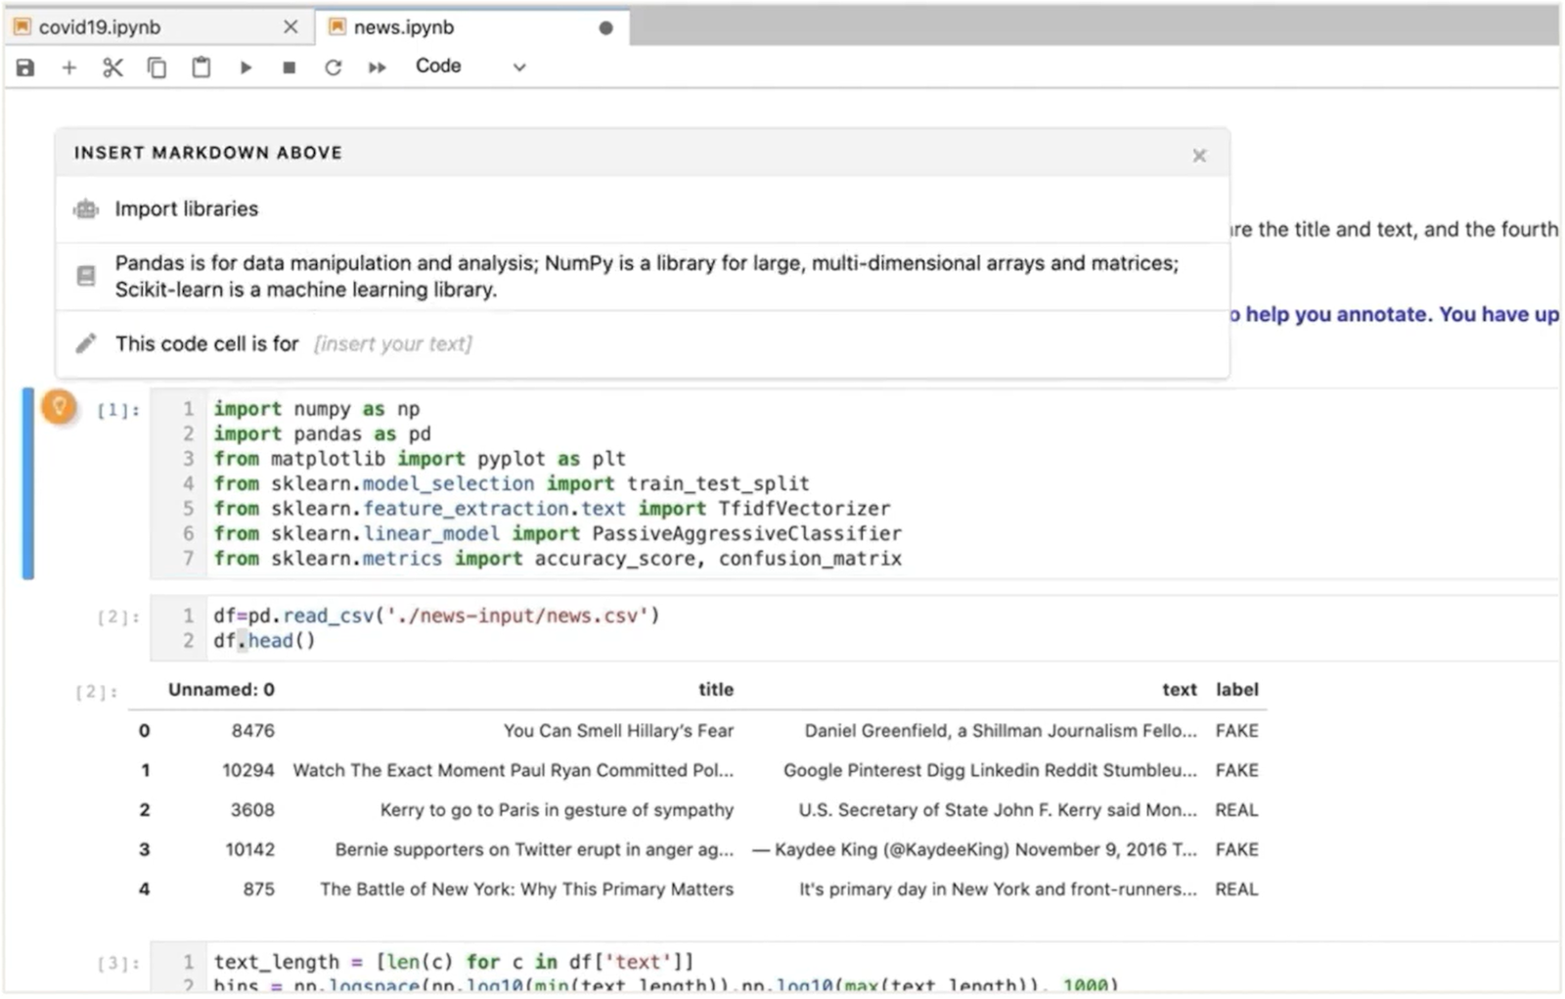Viewport: 1565px width, 999px height.
Task: Click the PassiveAggressiveClassifier import line
Action: click(558, 533)
